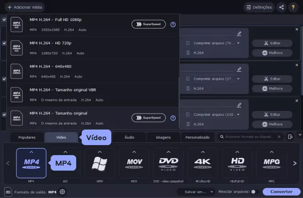The height and width of the screenshot is (198, 303).
Task: Toggle the select-all files checkbox at top
Action: click(4, 20)
